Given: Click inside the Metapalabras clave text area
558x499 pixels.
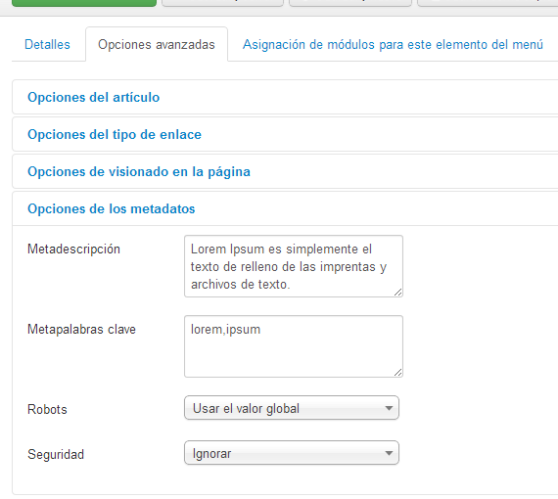Looking at the screenshot, I should (x=294, y=346).
